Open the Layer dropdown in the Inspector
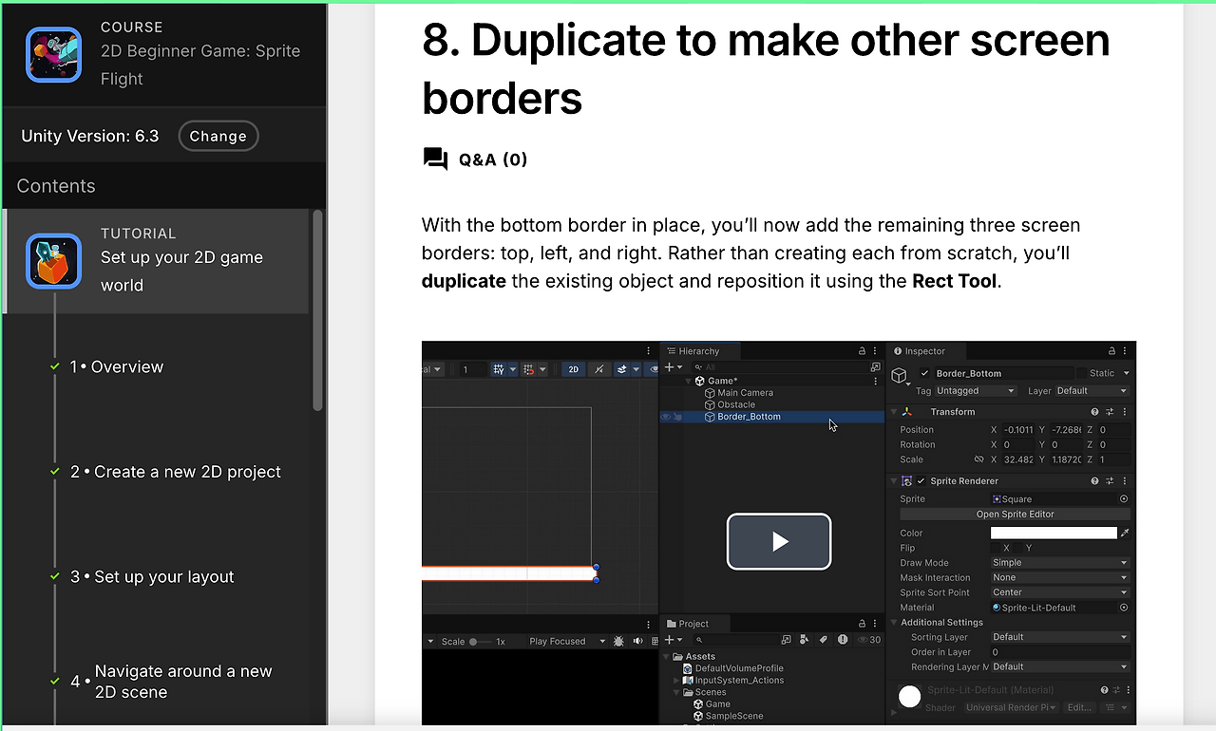This screenshot has height=731, width=1216. pyautogui.click(x=1092, y=391)
